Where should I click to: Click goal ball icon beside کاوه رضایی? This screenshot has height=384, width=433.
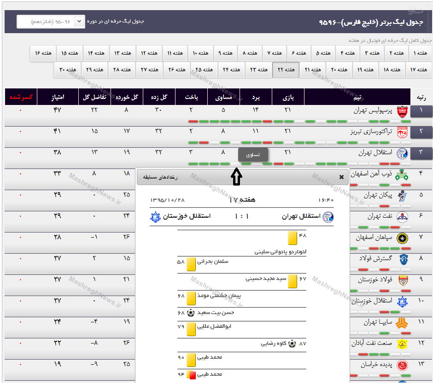(x=292, y=343)
